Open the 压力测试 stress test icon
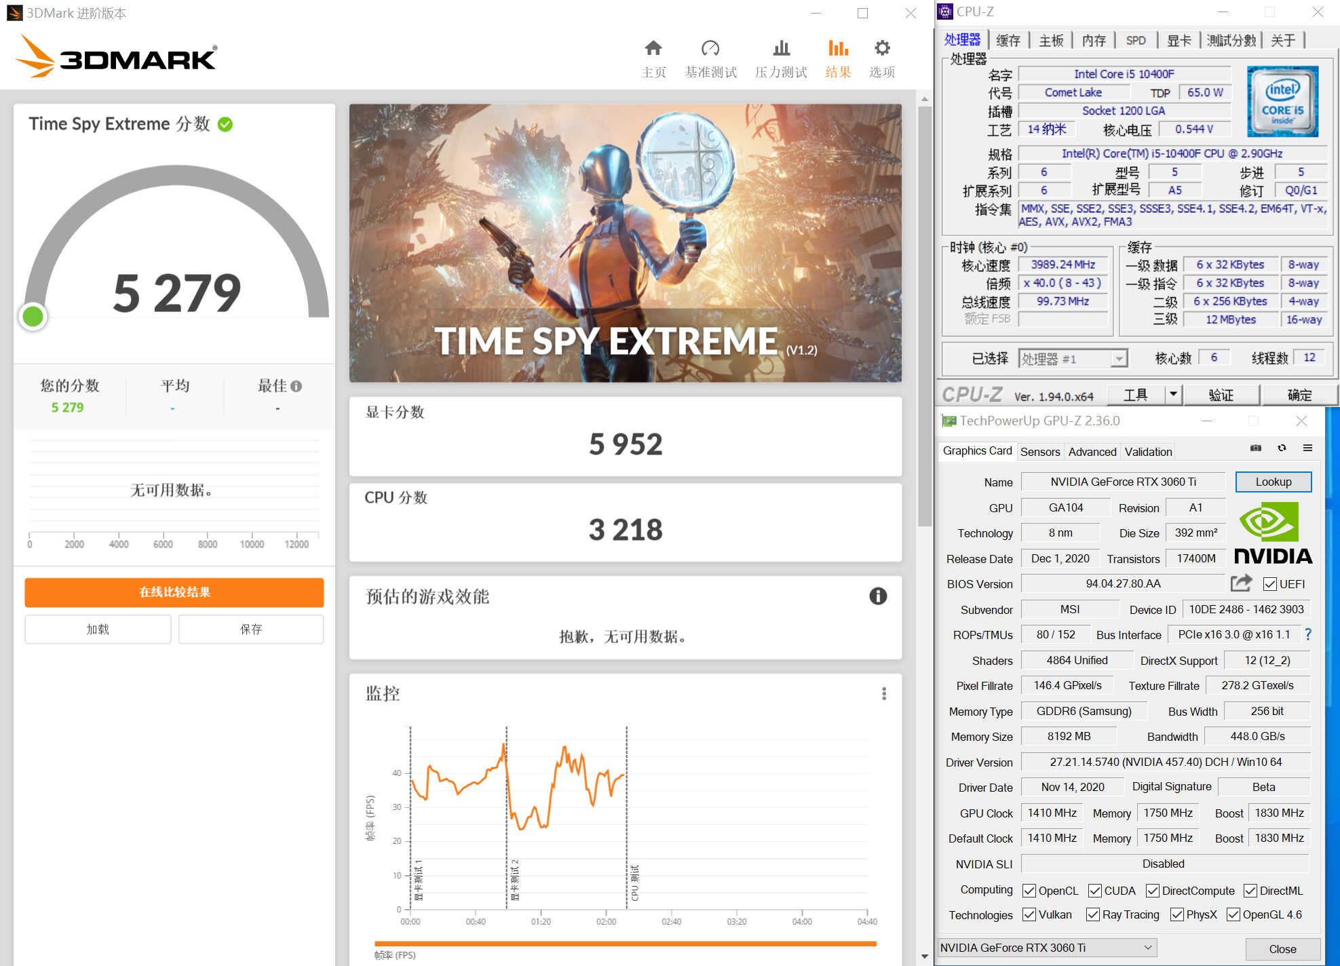Viewport: 1340px width, 966px height. [x=781, y=48]
